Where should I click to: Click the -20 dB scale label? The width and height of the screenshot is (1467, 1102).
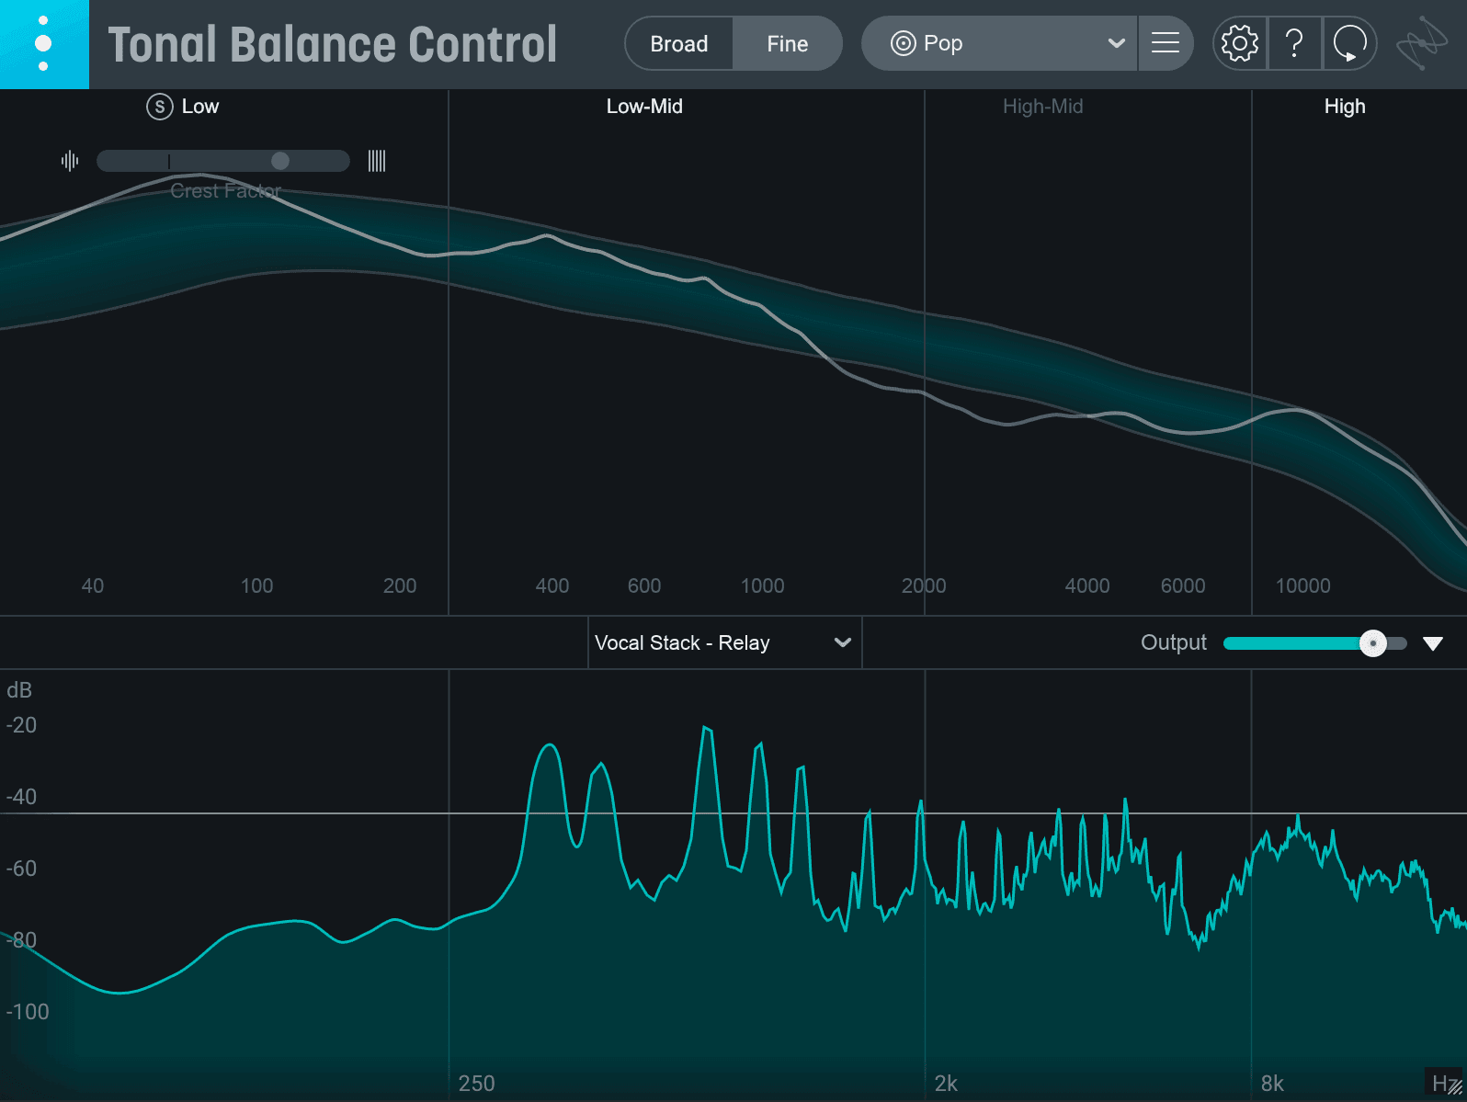tap(21, 725)
